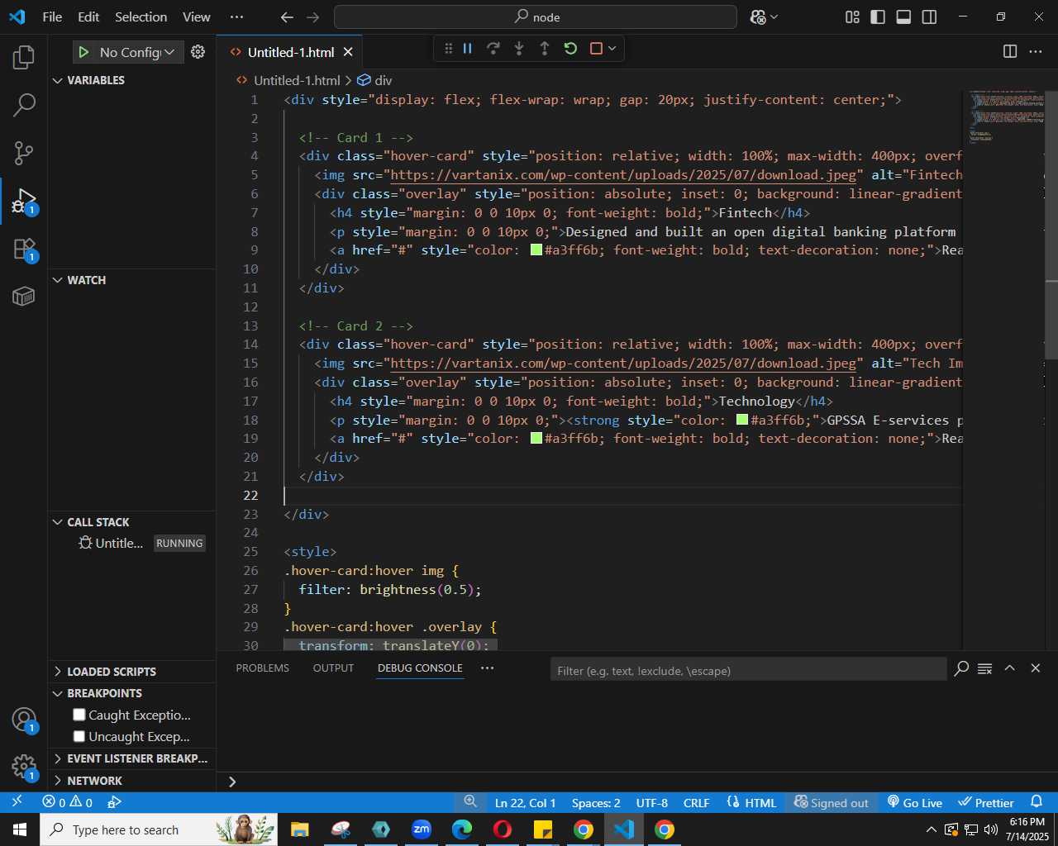This screenshot has height=846, width=1058.
Task: Switch to the OUTPUT tab
Action: point(333,668)
